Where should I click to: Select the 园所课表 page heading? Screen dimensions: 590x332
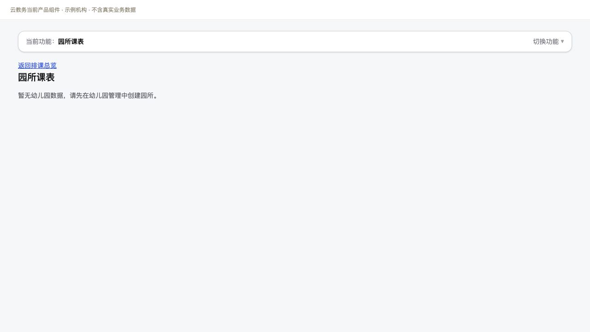point(36,77)
